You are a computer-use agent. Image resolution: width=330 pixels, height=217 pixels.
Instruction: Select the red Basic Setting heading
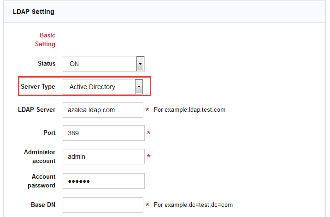pos(45,40)
